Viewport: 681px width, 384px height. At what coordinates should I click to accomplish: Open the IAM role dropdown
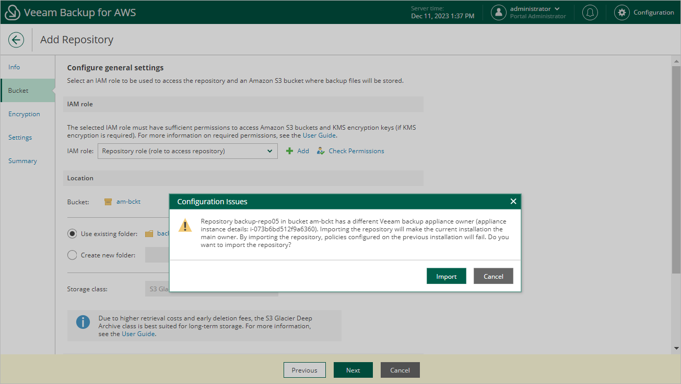coord(187,151)
